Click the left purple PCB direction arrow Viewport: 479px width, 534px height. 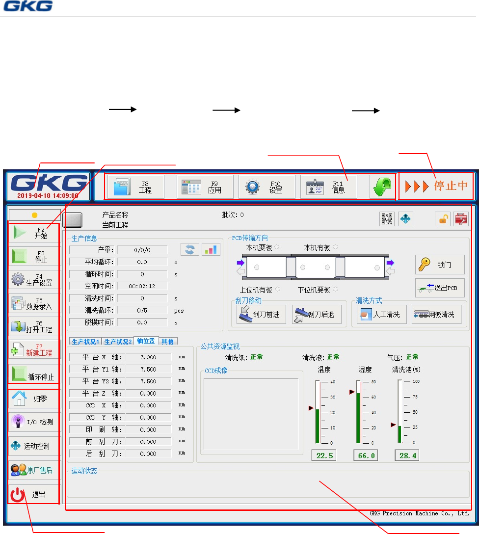(x=240, y=263)
